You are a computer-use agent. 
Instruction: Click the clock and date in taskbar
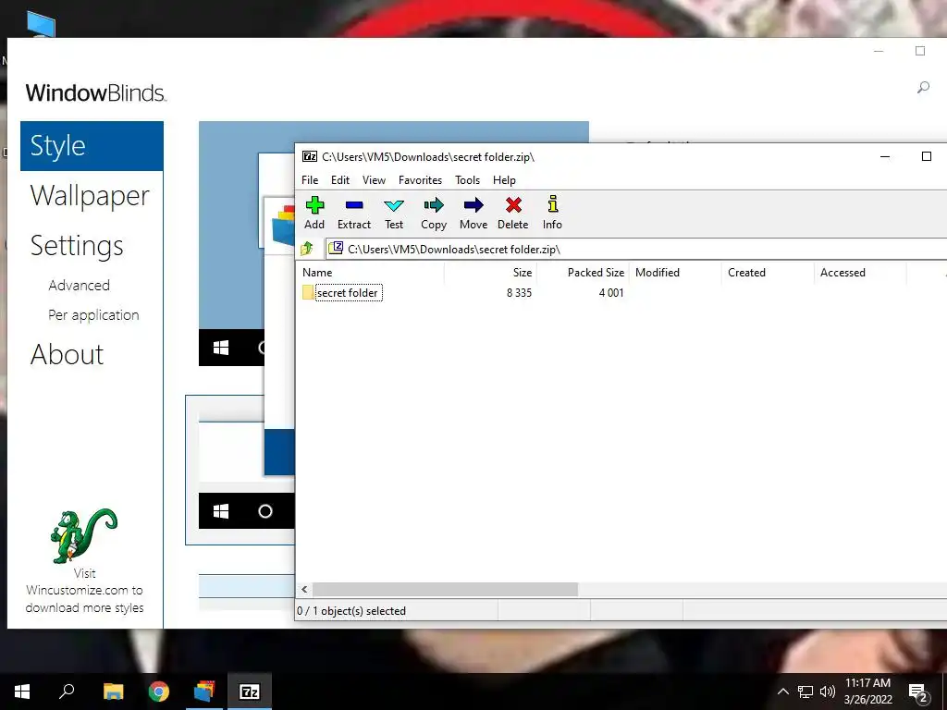click(867, 692)
